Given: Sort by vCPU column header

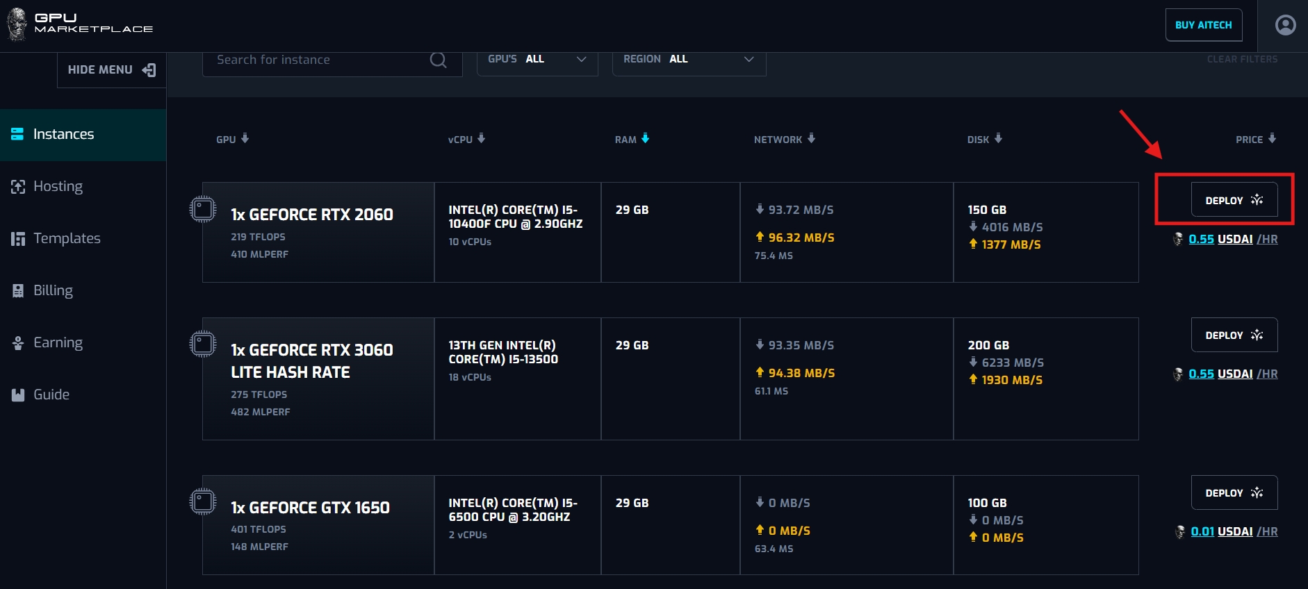Looking at the screenshot, I should pyautogui.click(x=460, y=140).
